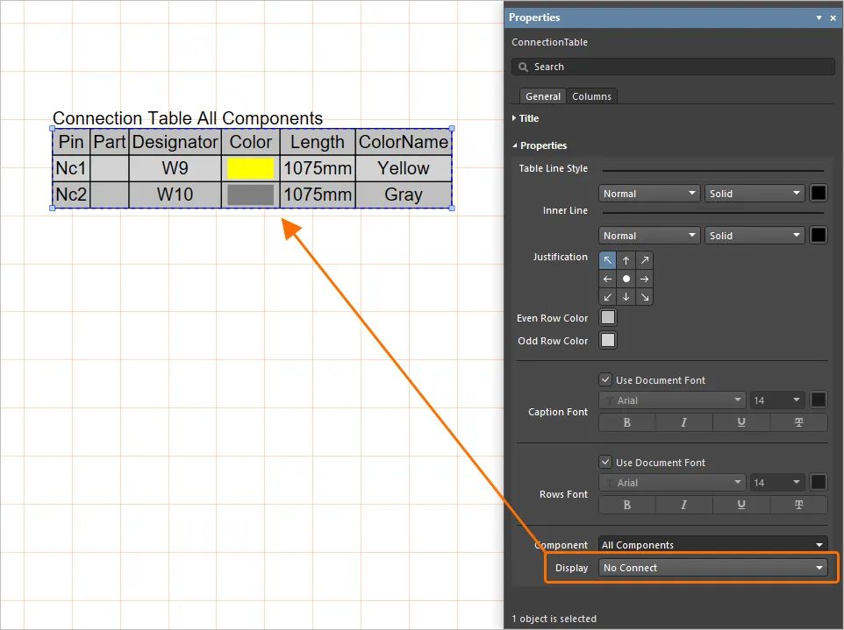
Task: Toggle bold for Caption Font
Action: (626, 422)
